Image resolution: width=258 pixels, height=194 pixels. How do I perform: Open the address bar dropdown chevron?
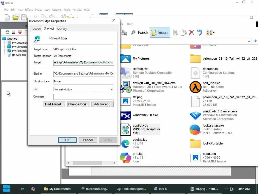pos(249,41)
